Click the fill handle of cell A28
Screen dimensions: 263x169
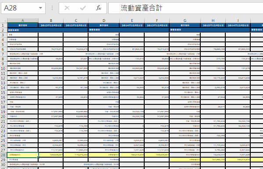tap(39, 157)
